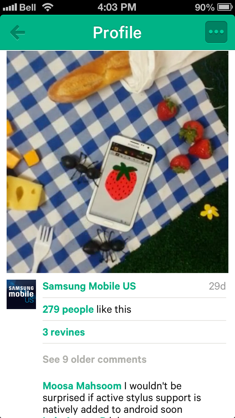Open the 3 revines list

(x=64, y=332)
